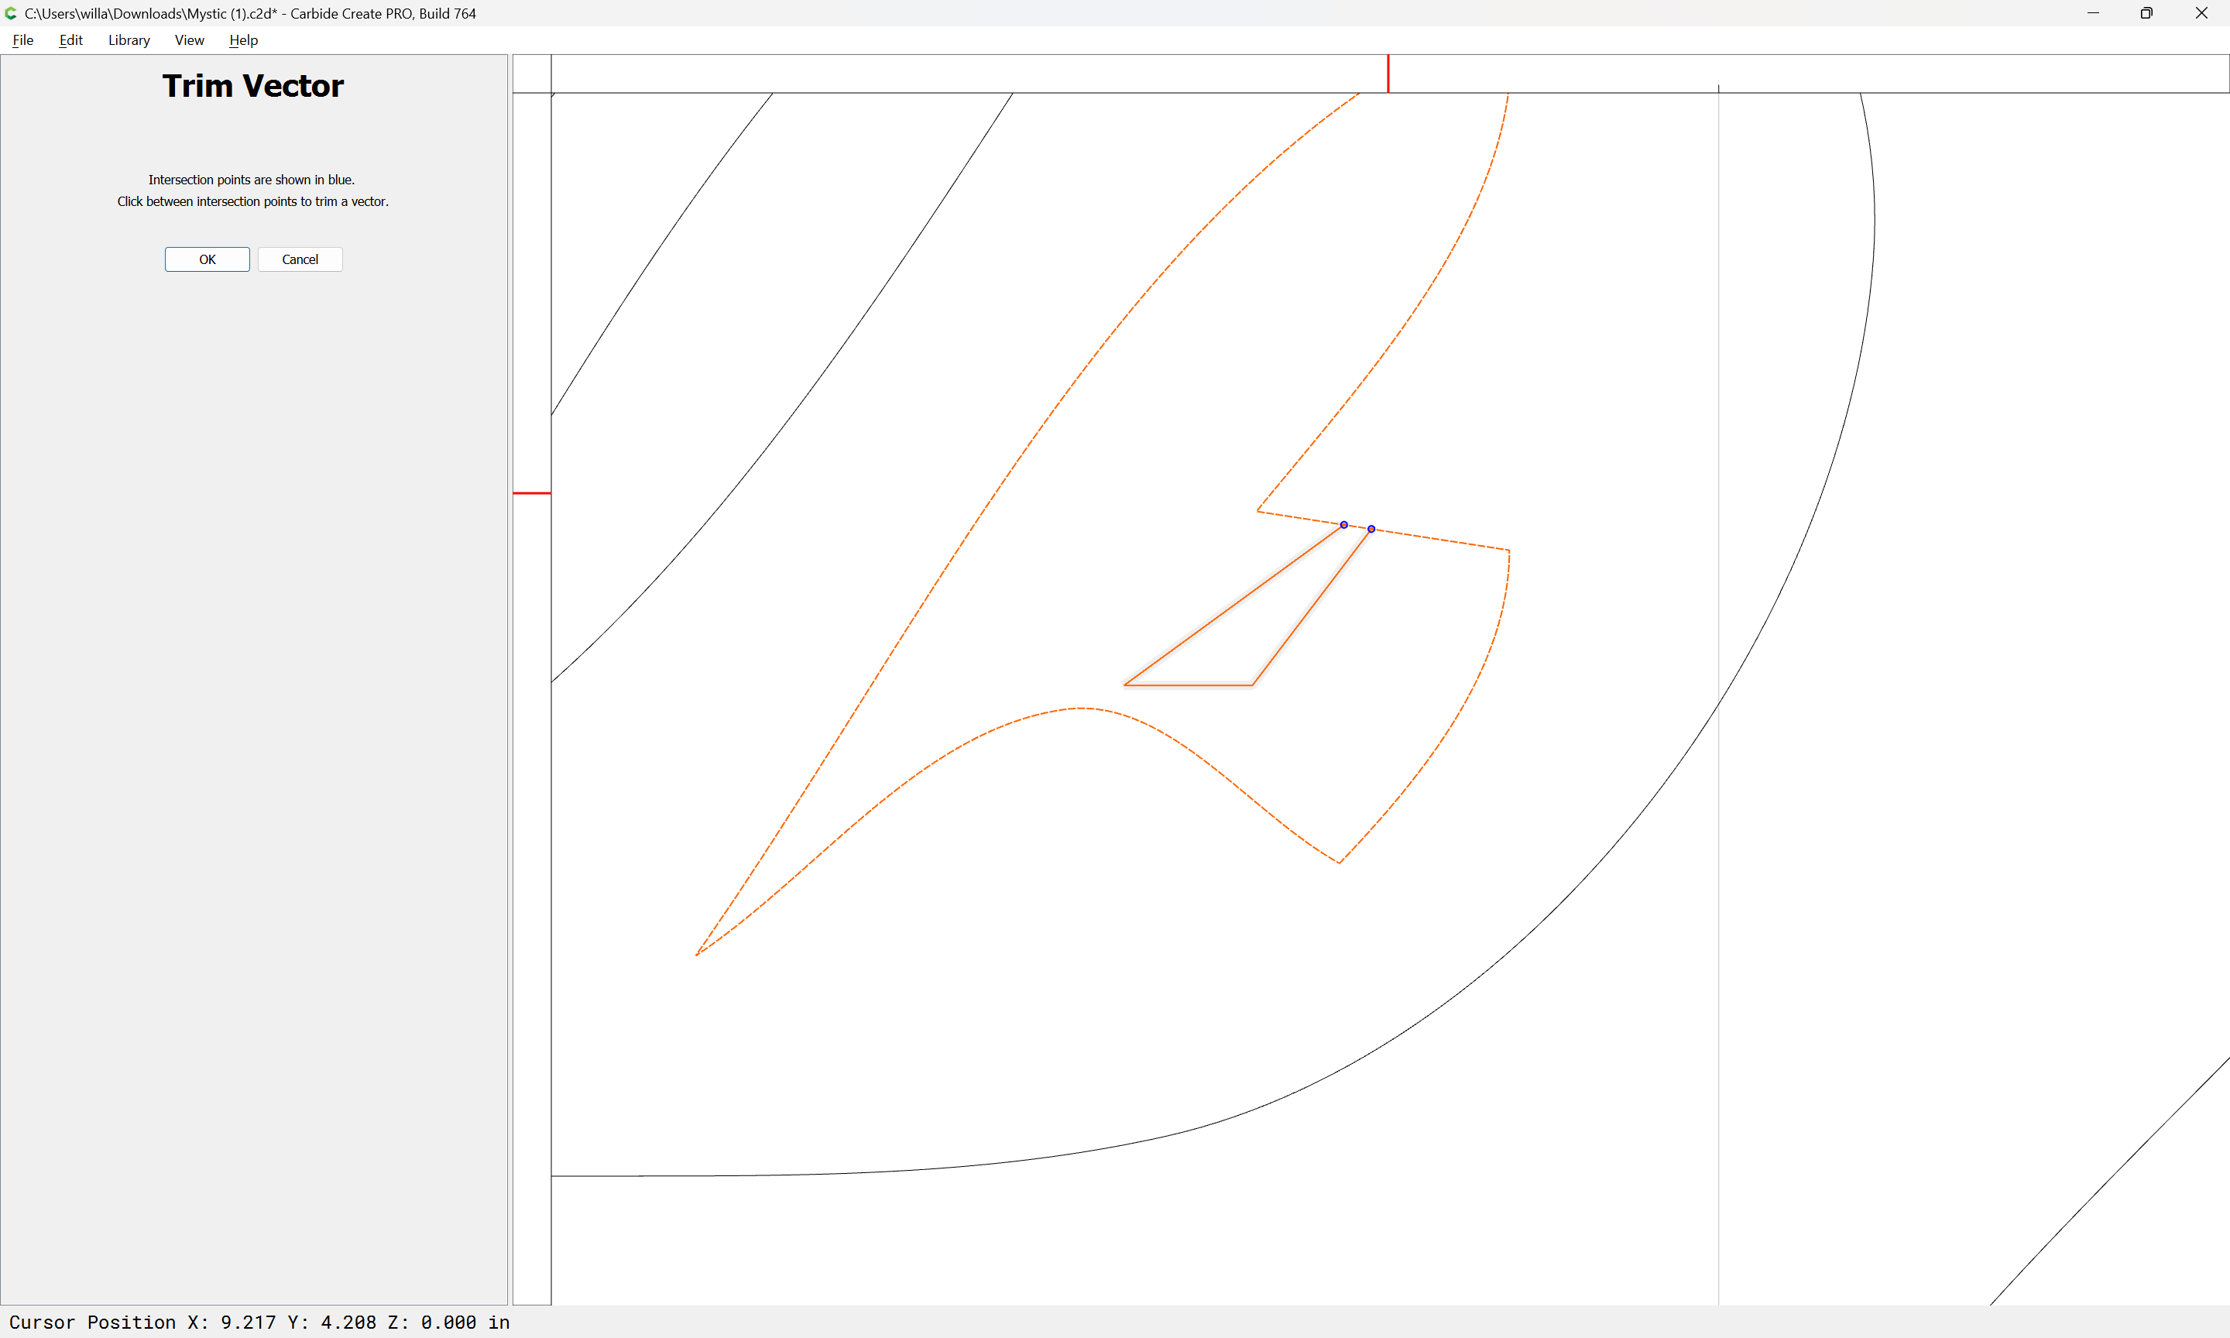This screenshot has width=2230, height=1338.
Task: Minimize the Carbide Create window
Action: tap(2093, 13)
